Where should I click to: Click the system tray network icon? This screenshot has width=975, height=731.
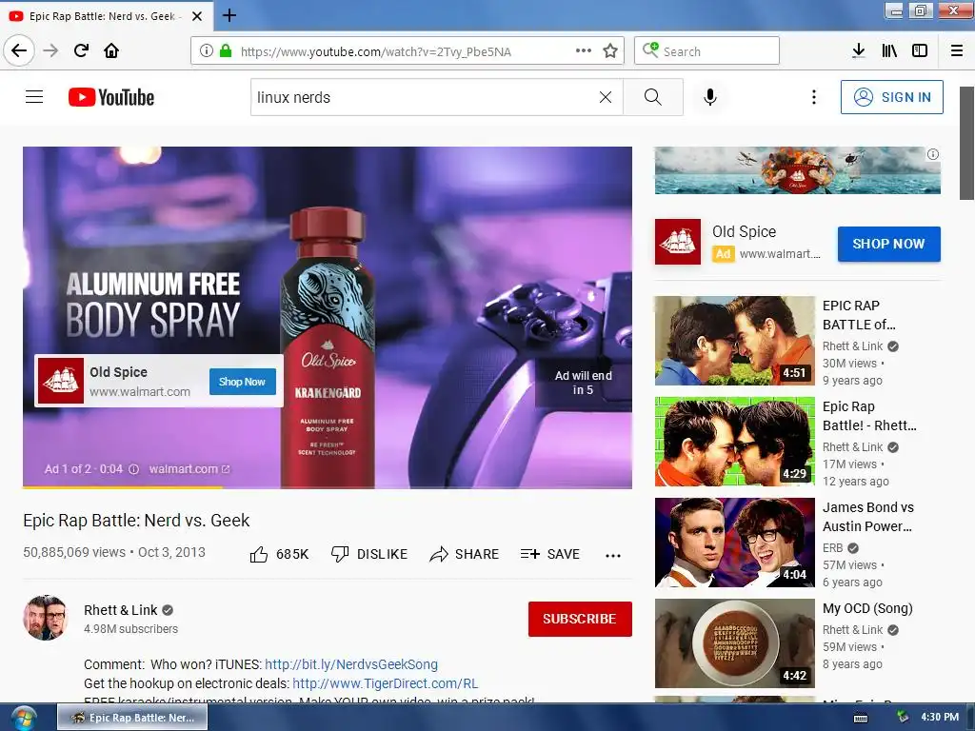pos(903,718)
